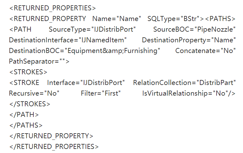The height and width of the screenshot is (153, 243).
Task: Click the closing STROKES tag
Action: coord(30,104)
